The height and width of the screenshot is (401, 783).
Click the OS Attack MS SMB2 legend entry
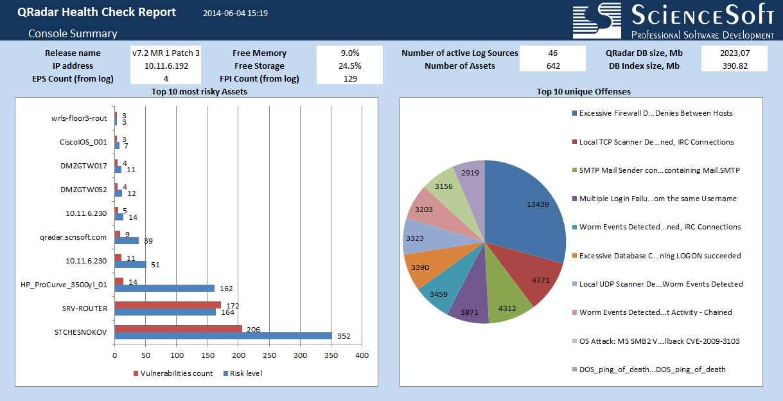(x=656, y=341)
